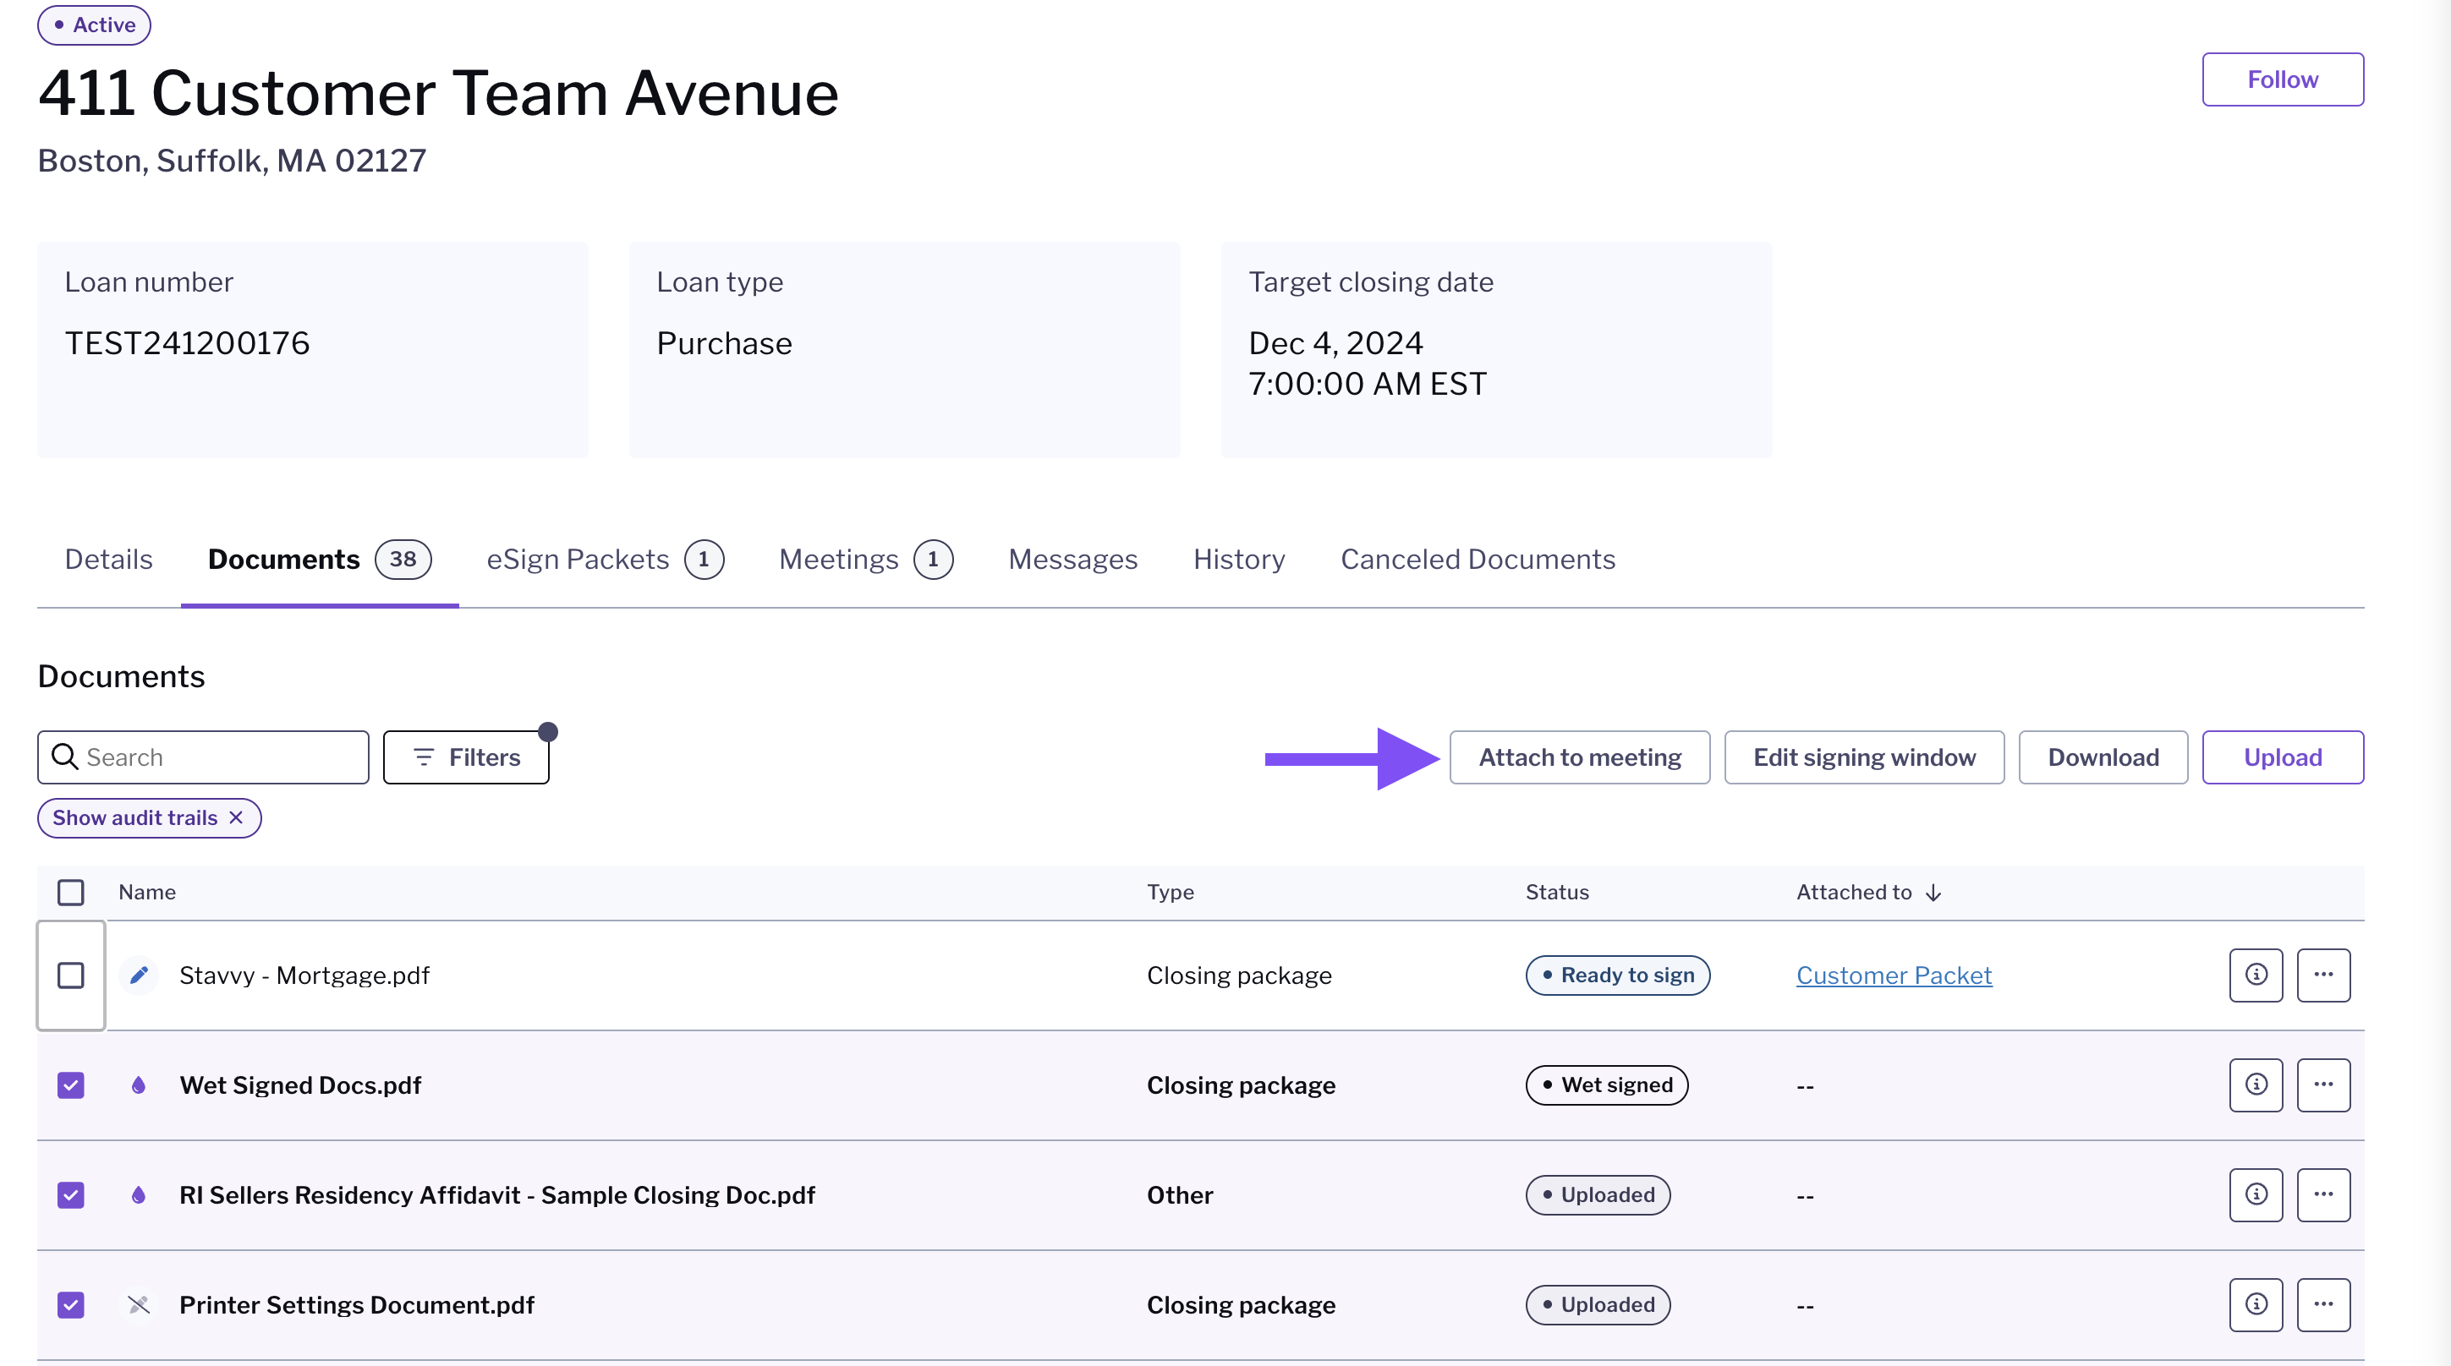Image resolution: width=2451 pixels, height=1366 pixels.
Task: Click the Follow button
Action: pos(2282,79)
